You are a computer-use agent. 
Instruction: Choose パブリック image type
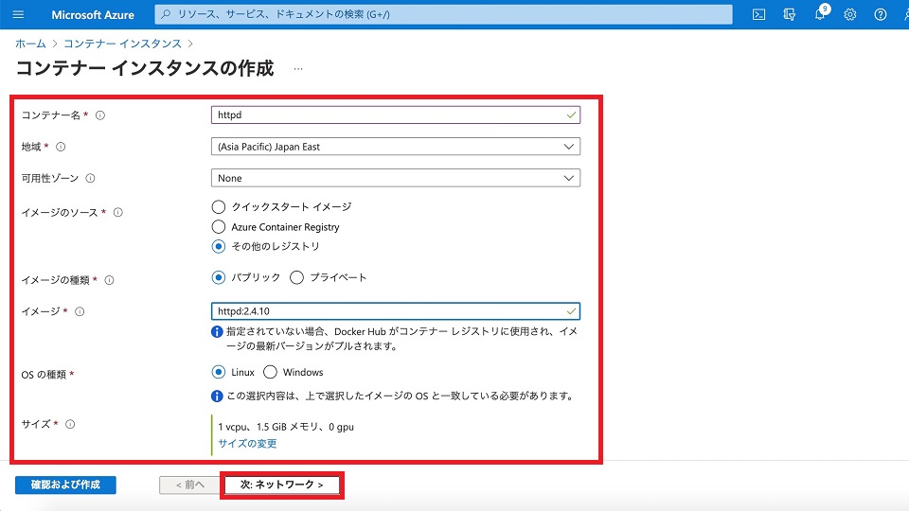coord(219,277)
